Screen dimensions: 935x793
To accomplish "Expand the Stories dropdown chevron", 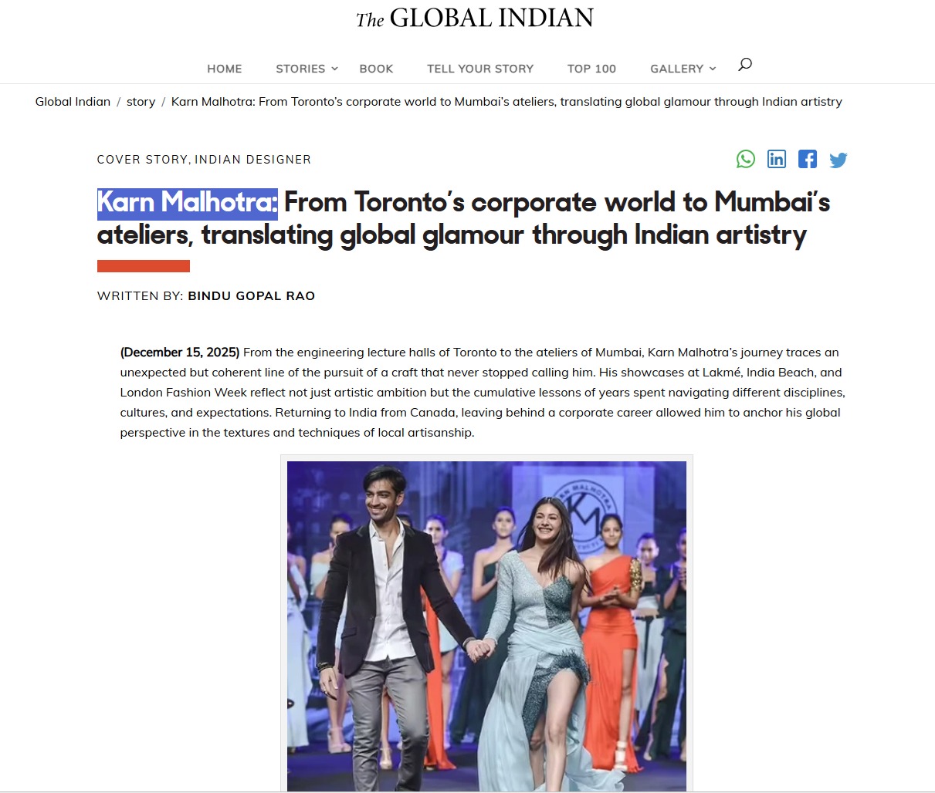I will pos(334,69).
